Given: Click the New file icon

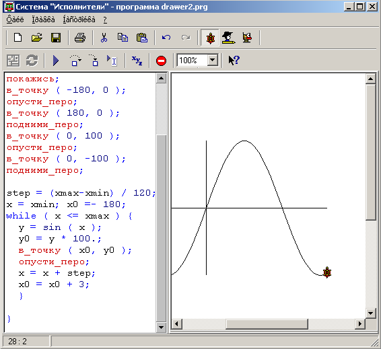Looking at the screenshot, I should pyautogui.click(x=18, y=38).
